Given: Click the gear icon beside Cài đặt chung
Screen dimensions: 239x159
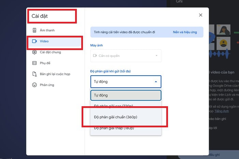Looking at the screenshot, I should coord(34,52).
